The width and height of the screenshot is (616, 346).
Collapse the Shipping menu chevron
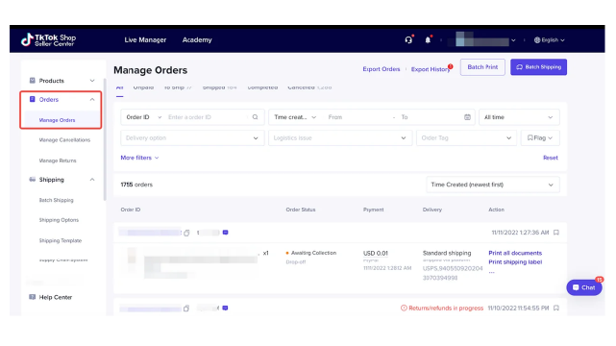click(x=92, y=180)
